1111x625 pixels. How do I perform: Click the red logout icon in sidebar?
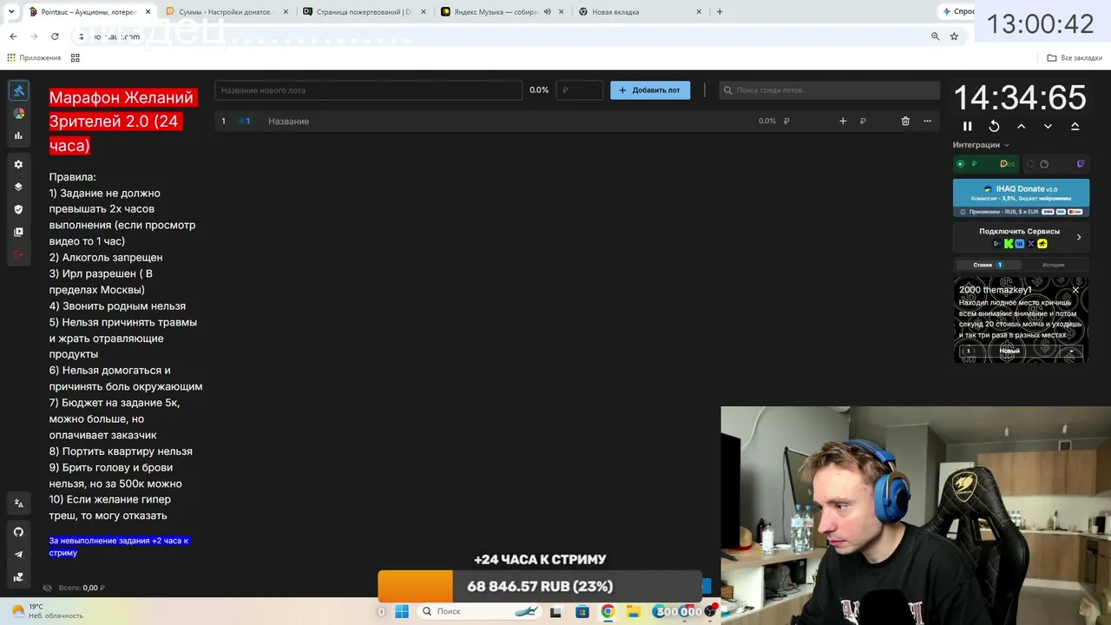coord(18,254)
